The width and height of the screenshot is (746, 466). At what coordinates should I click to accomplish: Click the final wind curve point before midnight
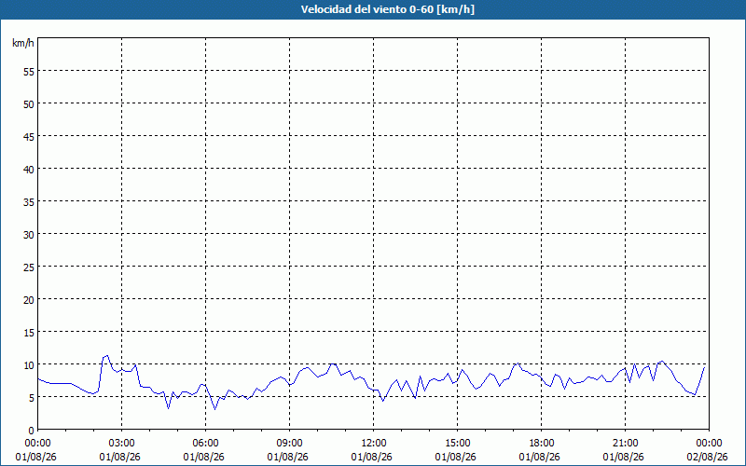coord(704,367)
